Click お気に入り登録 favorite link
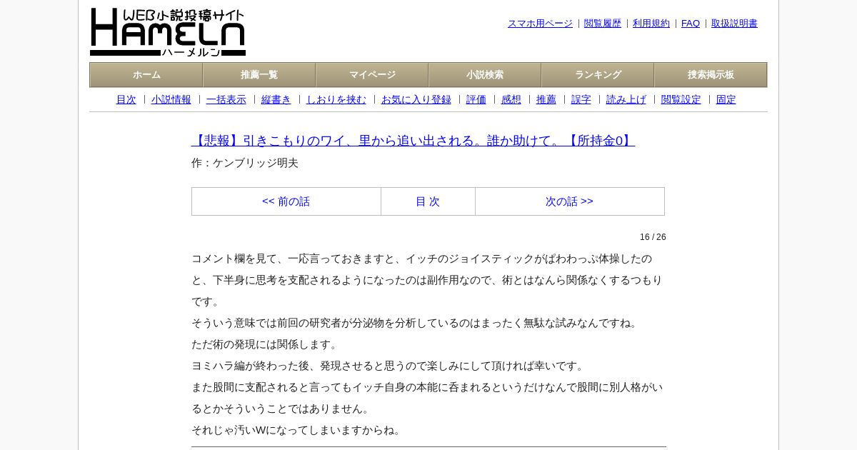Screen dimensions: 857x450 [x=416, y=99]
